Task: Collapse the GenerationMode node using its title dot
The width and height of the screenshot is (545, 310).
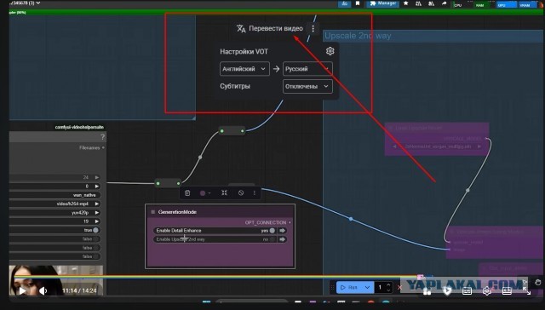Action: 153,212
